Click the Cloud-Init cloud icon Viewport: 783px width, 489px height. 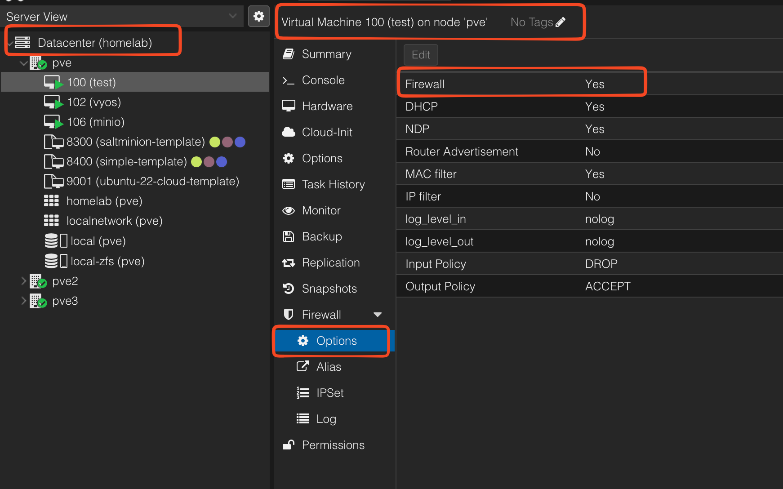[x=288, y=132]
